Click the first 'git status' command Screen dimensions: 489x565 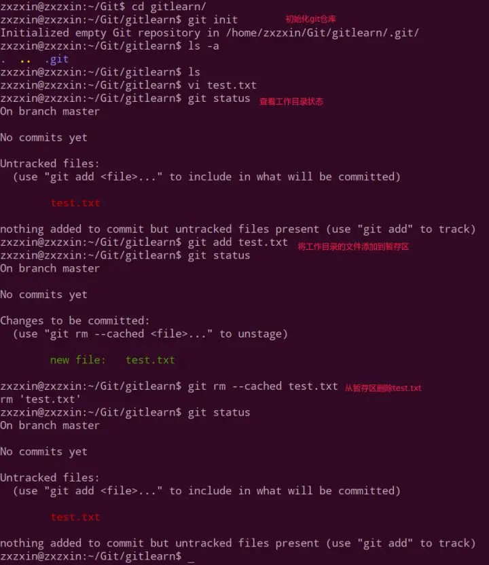[x=219, y=98]
